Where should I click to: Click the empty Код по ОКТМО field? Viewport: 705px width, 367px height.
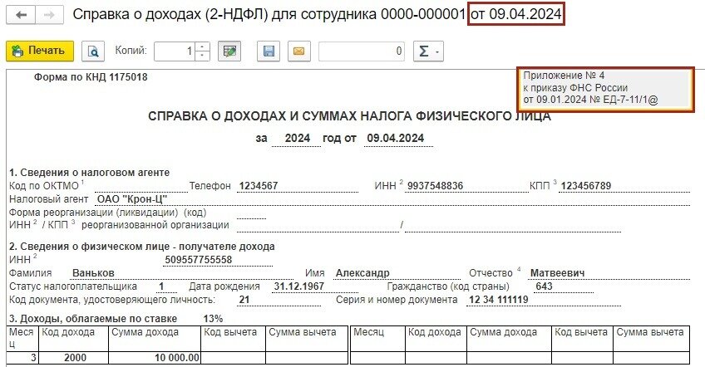point(141,186)
